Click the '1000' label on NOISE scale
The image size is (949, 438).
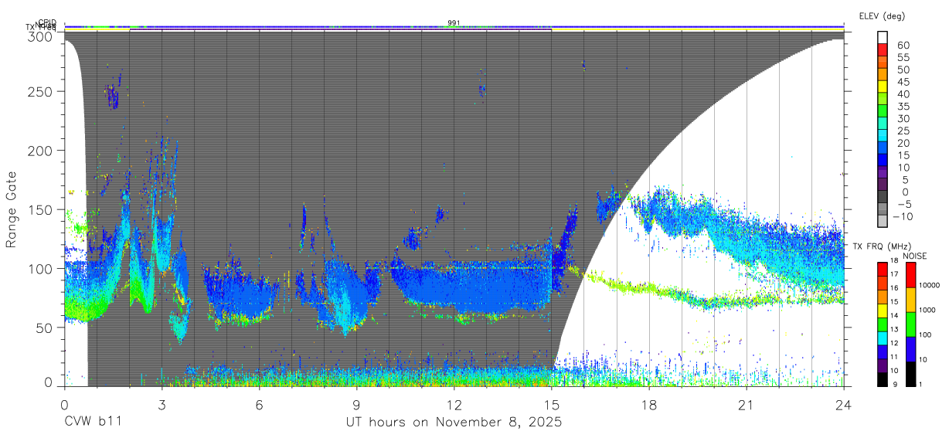tap(927, 311)
